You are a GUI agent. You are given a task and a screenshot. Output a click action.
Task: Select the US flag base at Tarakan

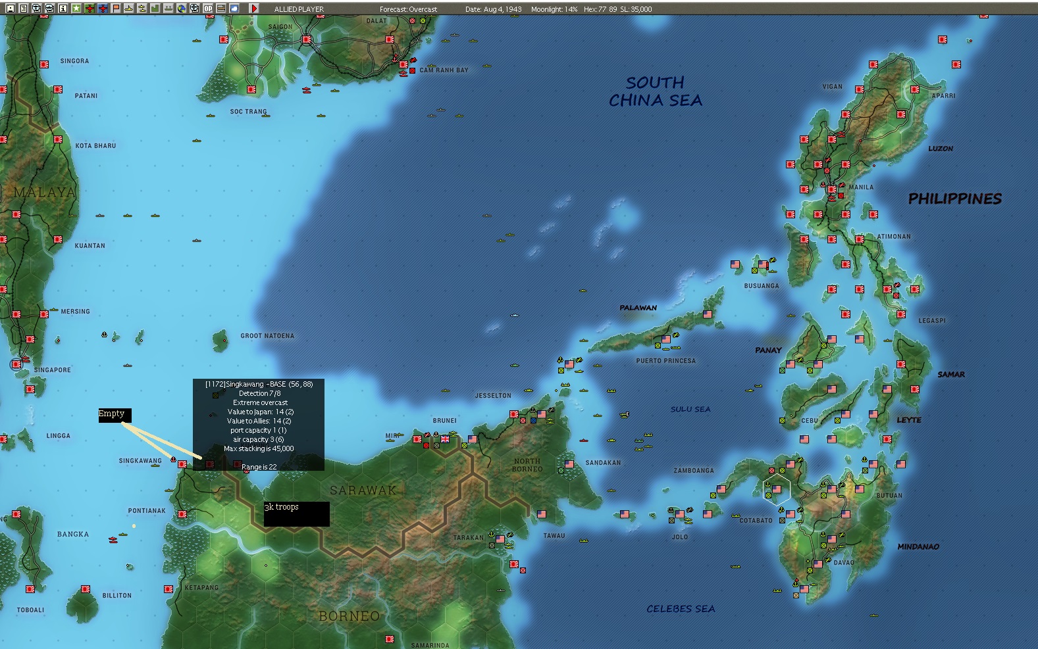coord(500,539)
